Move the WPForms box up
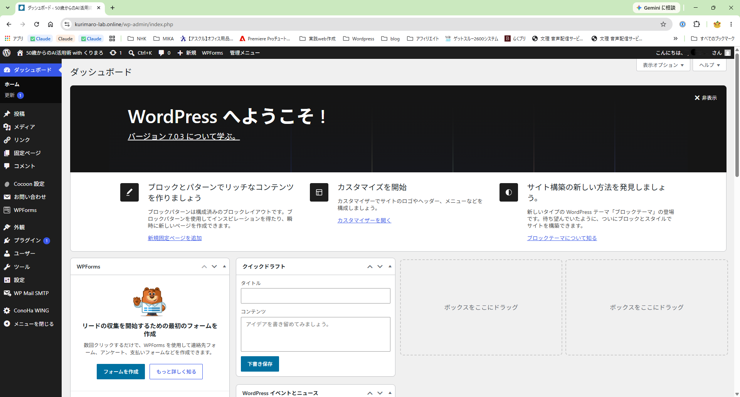 coord(204,267)
